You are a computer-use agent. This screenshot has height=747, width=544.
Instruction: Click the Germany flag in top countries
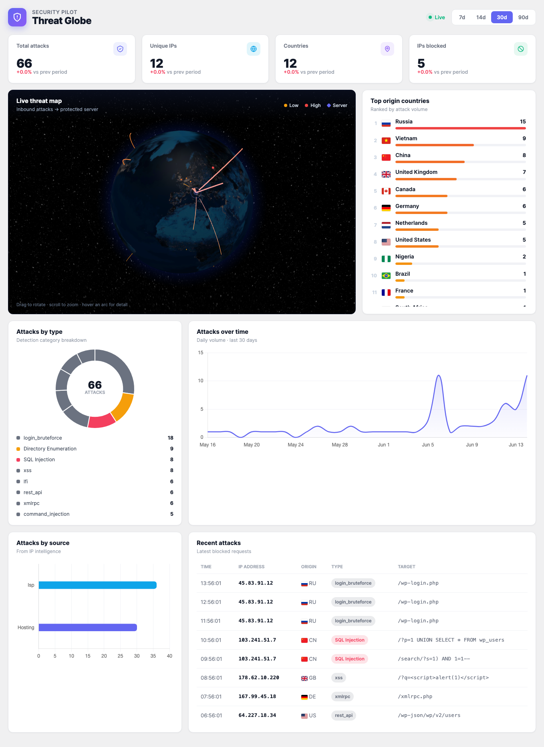[386, 208]
